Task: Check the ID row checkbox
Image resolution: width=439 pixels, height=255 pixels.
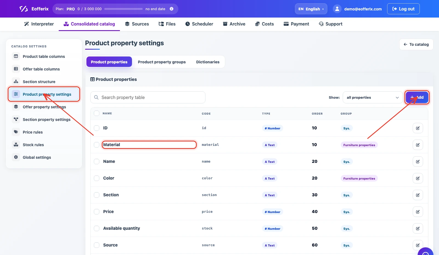Action: tap(97, 128)
